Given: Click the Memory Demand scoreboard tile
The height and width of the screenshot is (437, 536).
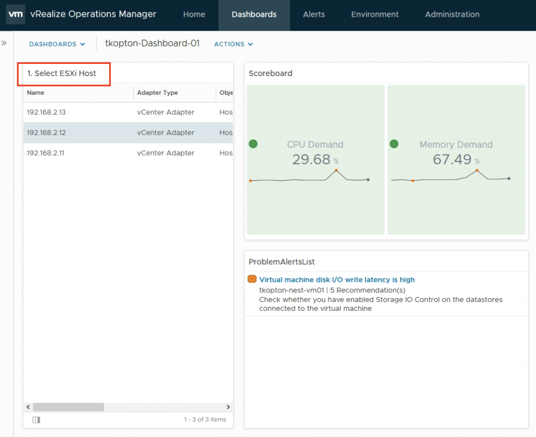Looking at the screenshot, I should click(x=456, y=160).
